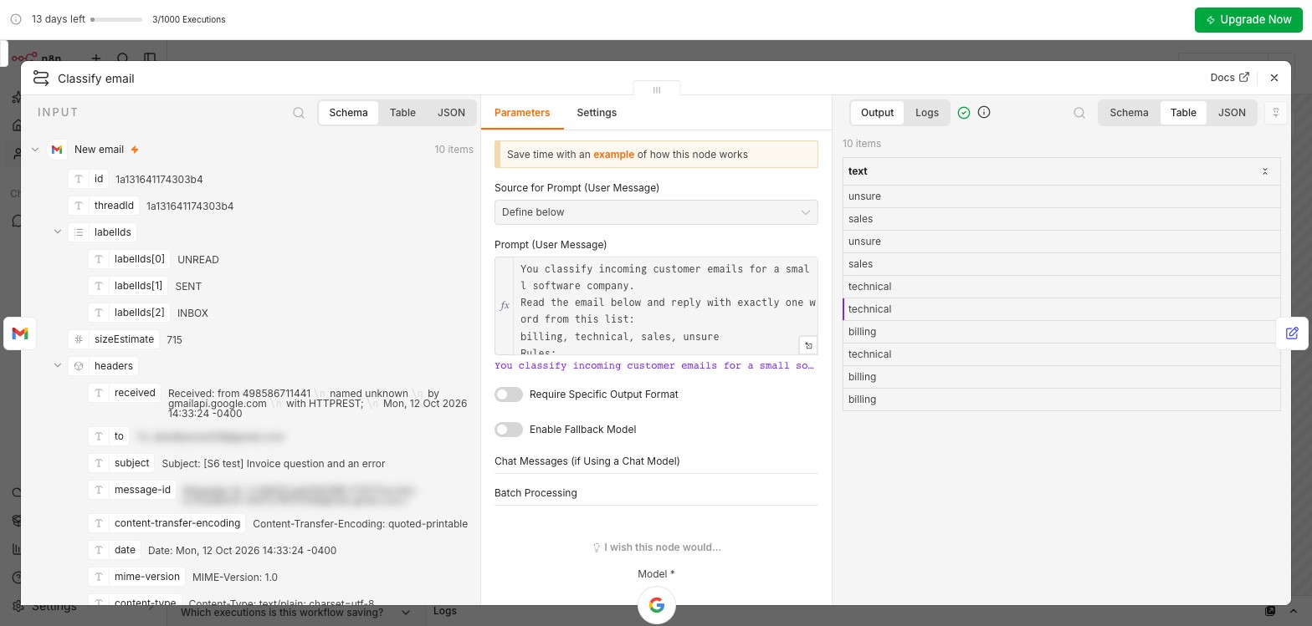
Task: Switch Input view to Table
Action: pos(402,113)
